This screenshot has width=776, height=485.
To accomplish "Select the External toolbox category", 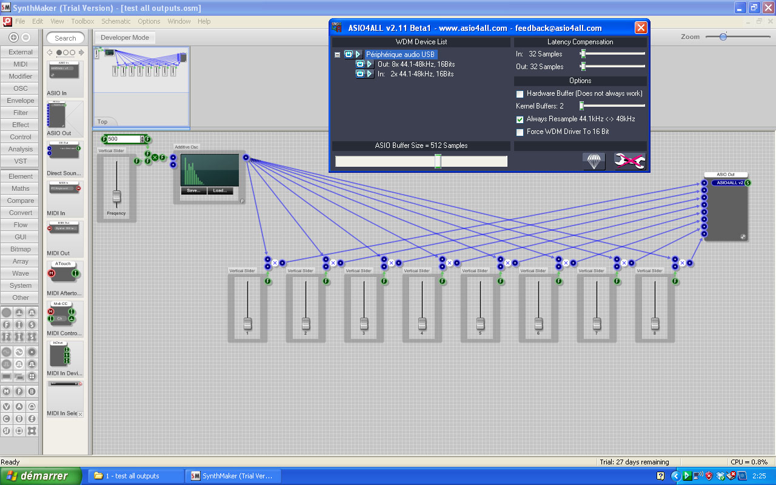I will (21, 52).
